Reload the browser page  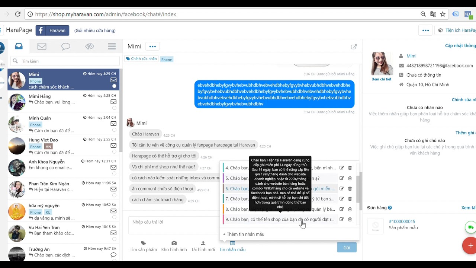tap(17, 14)
